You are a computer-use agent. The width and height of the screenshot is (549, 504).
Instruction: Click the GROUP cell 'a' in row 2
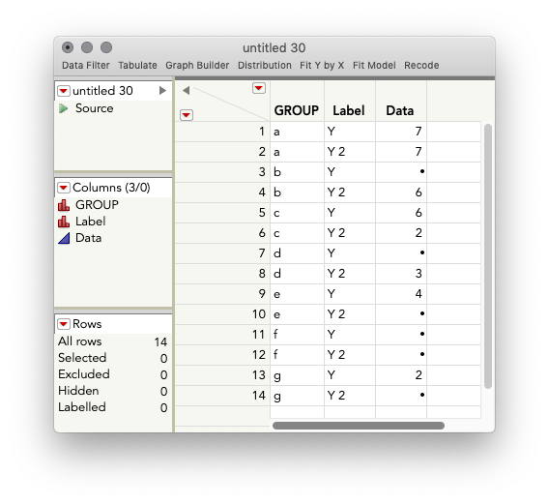tap(297, 152)
